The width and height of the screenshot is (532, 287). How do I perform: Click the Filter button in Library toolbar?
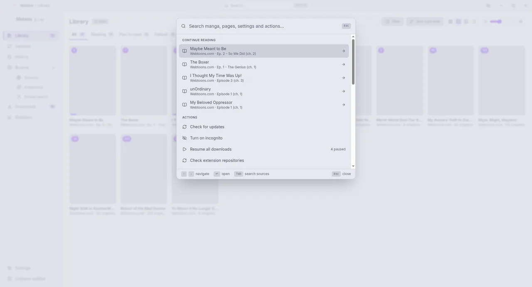click(392, 22)
